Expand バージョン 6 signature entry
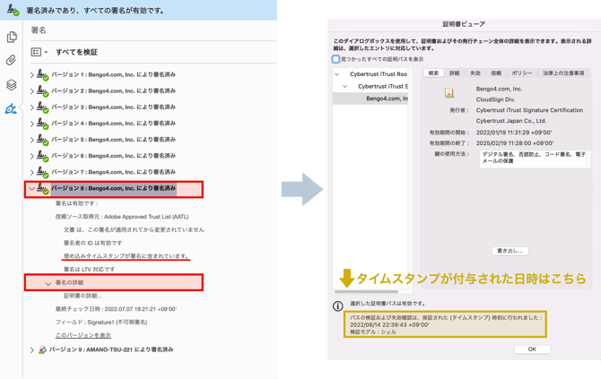Viewport: 601px width, 379px height. click(32, 156)
